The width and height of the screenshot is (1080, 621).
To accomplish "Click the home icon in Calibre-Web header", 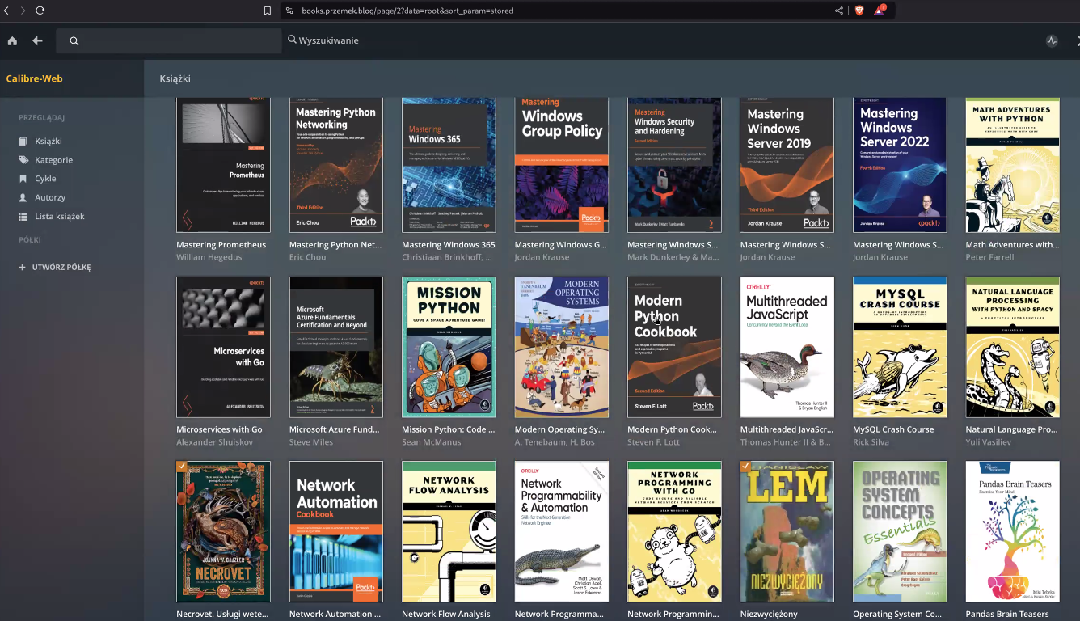I will tap(12, 40).
